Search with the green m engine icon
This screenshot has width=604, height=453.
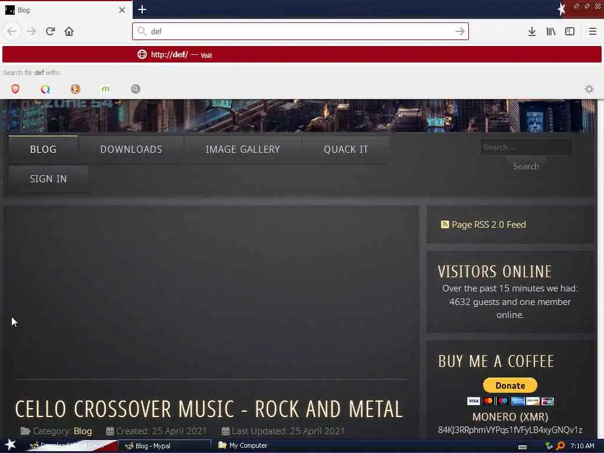[105, 89]
